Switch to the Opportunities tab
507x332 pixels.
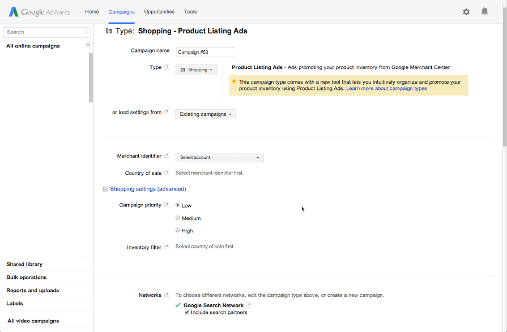pyautogui.click(x=159, y=11)
